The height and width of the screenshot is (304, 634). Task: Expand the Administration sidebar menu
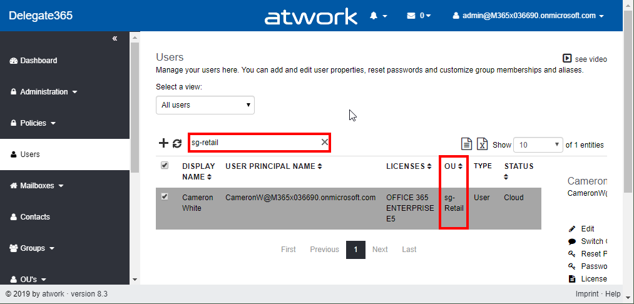(x=44, y=92)
